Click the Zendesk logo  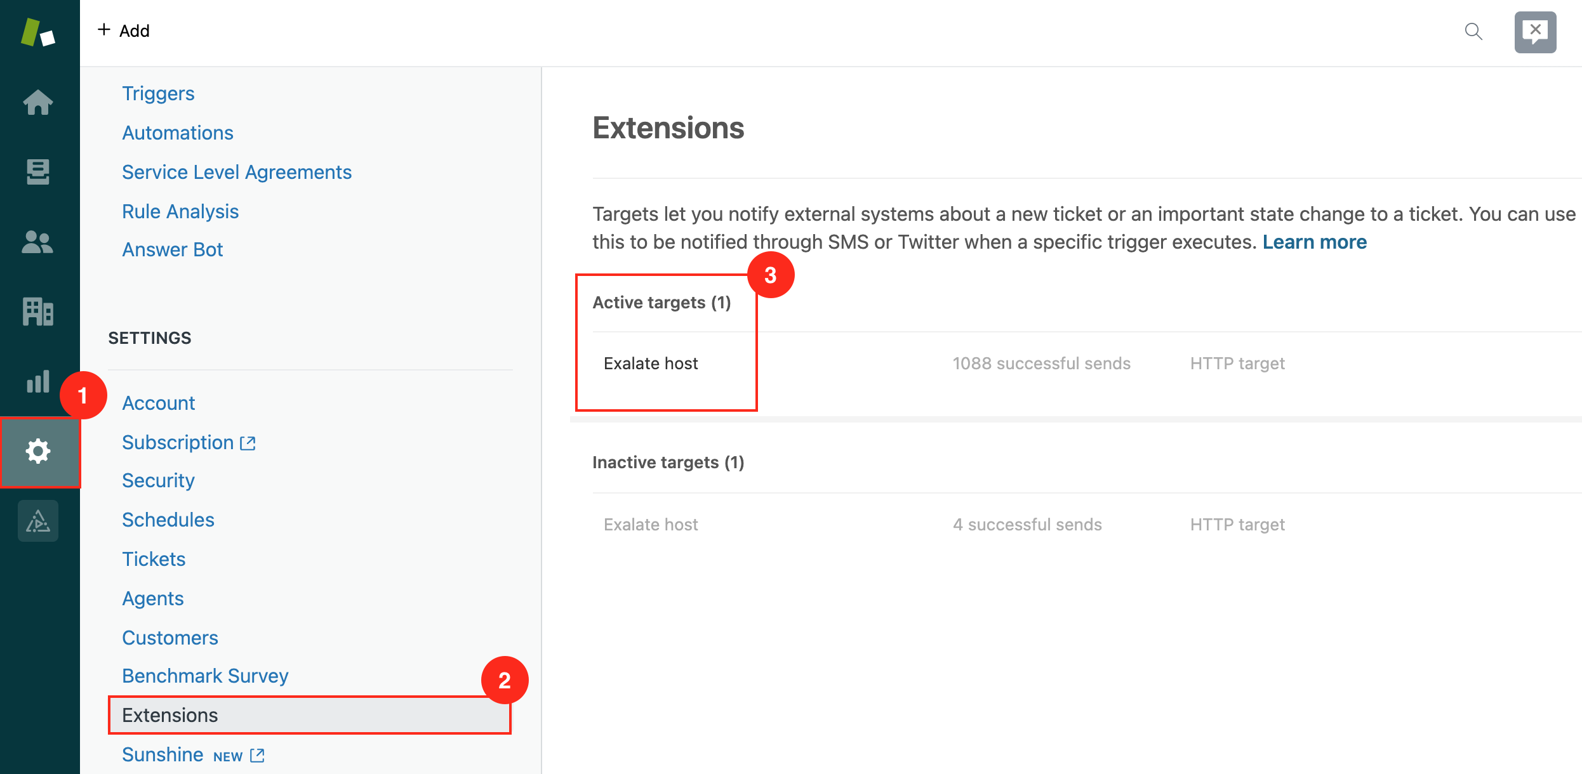[x=38, y=32]
